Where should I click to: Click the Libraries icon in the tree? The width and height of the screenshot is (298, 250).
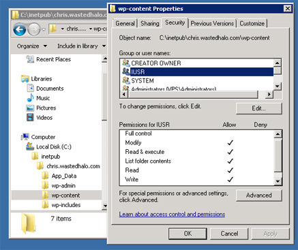tap(25, 79)
